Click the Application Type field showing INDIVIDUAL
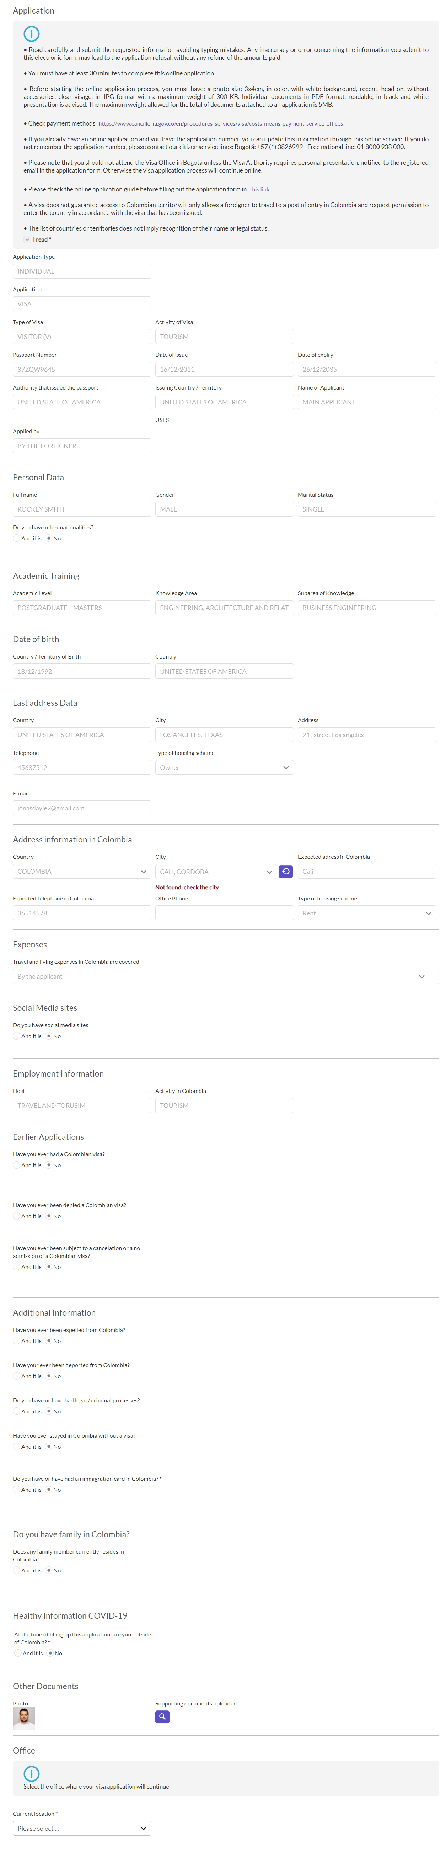This screenshot has height=1851, width=446. click(82, 271)
